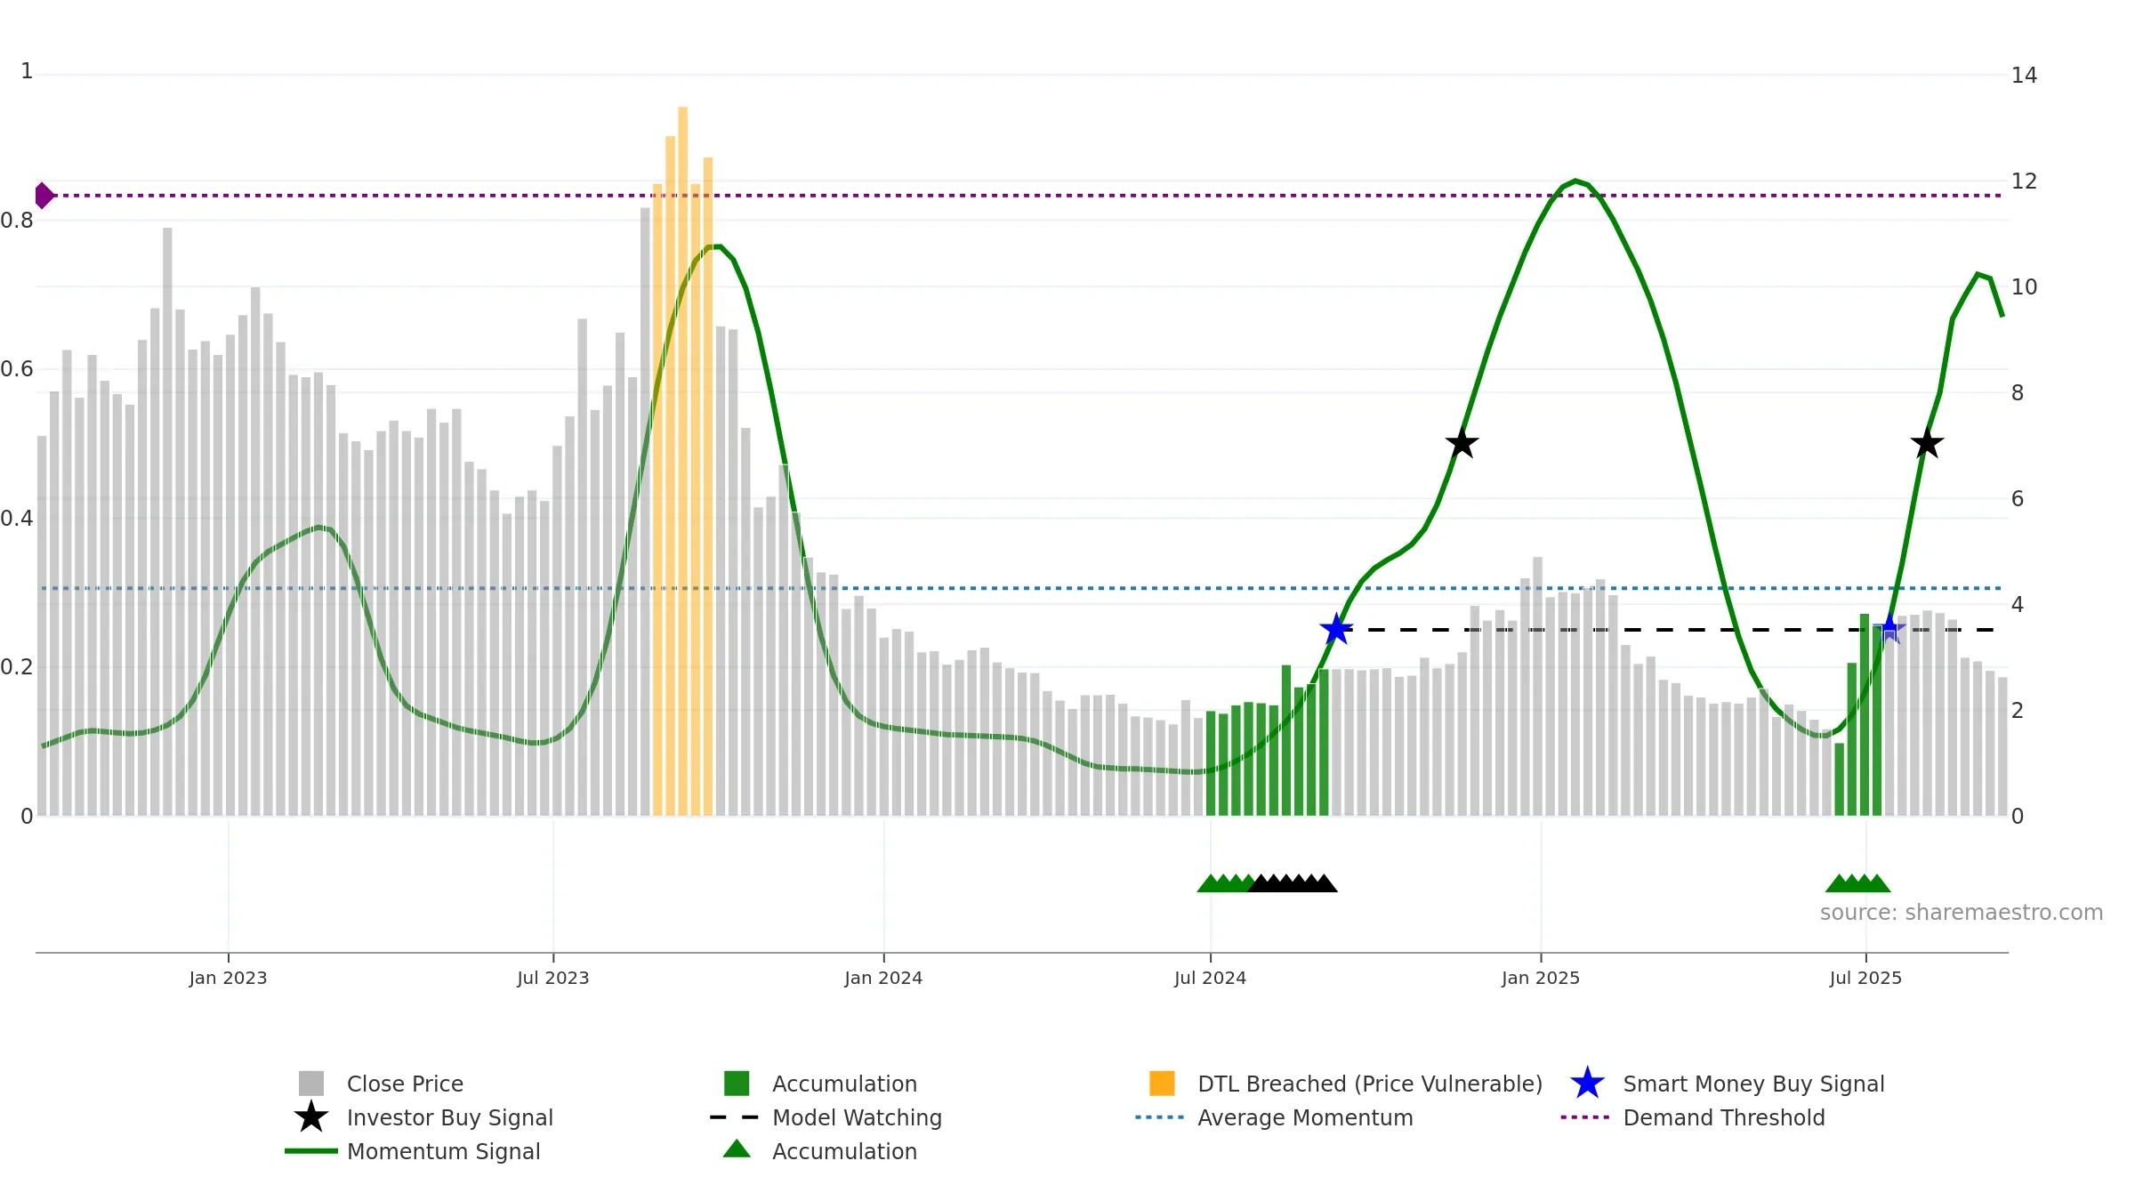
Task: Click the 12 right-axis label
Action: click(x=2024, y=181)
